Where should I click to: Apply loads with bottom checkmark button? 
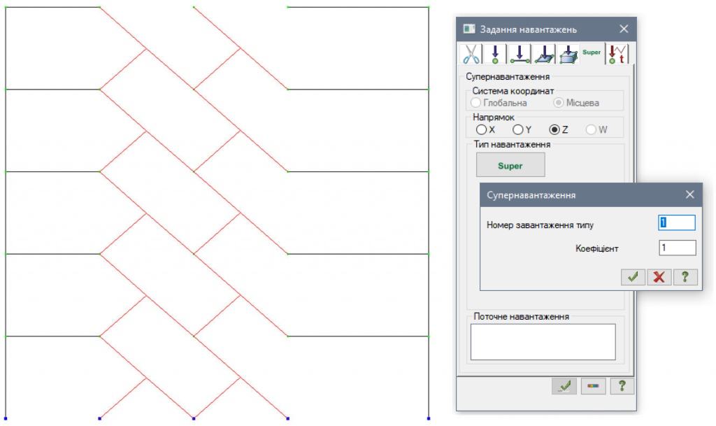(x=564, y=386)
